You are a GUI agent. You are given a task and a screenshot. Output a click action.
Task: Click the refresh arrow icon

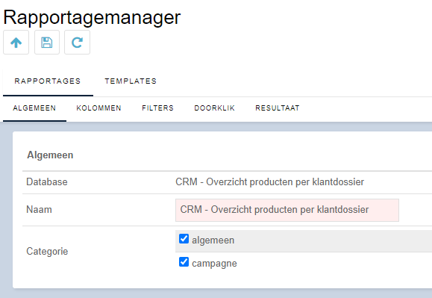click(77, 43)
